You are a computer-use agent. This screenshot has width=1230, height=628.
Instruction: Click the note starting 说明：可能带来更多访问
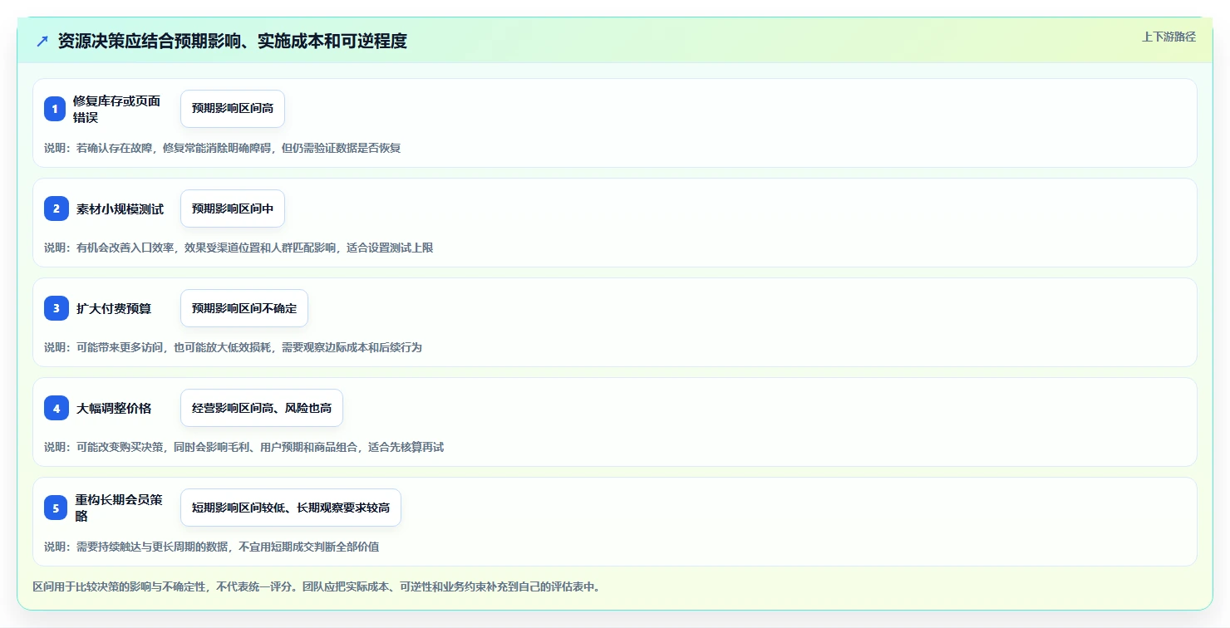(x=233, y=347)
